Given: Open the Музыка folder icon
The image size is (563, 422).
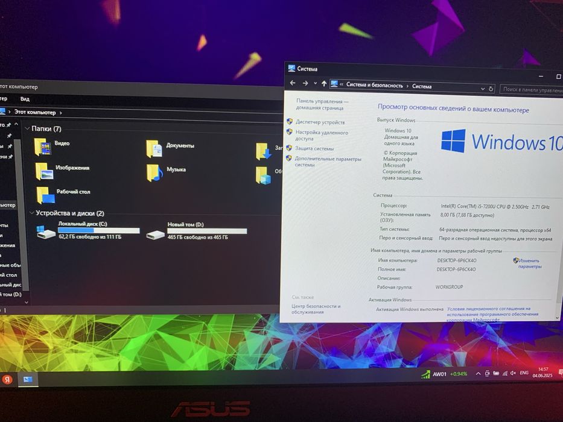Looking at the screenshot, I should point(154,172).
